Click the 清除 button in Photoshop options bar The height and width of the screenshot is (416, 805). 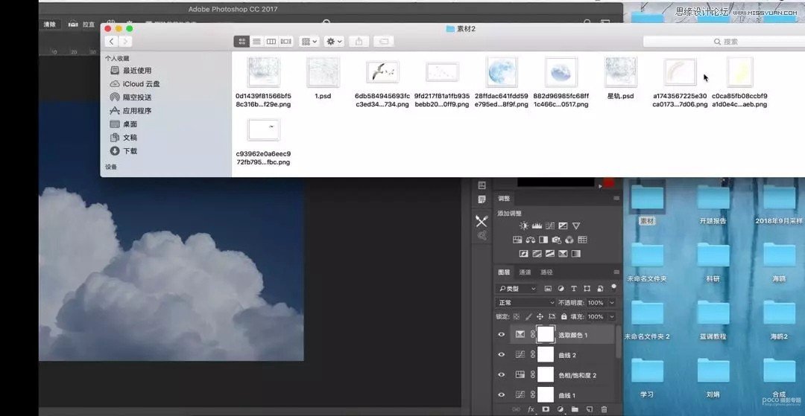click(50, 25)
